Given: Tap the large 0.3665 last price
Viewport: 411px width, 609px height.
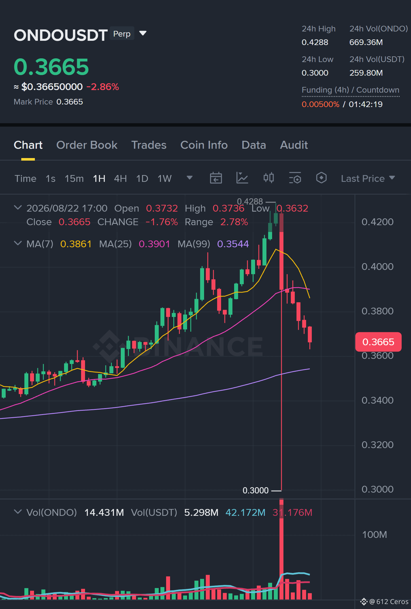Looking at the screenshot, I should (51, 67).
